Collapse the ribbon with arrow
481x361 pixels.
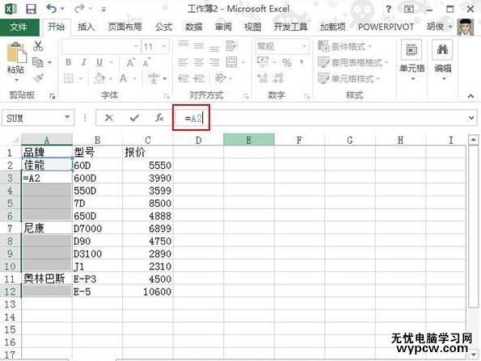(x=470, y=96)
